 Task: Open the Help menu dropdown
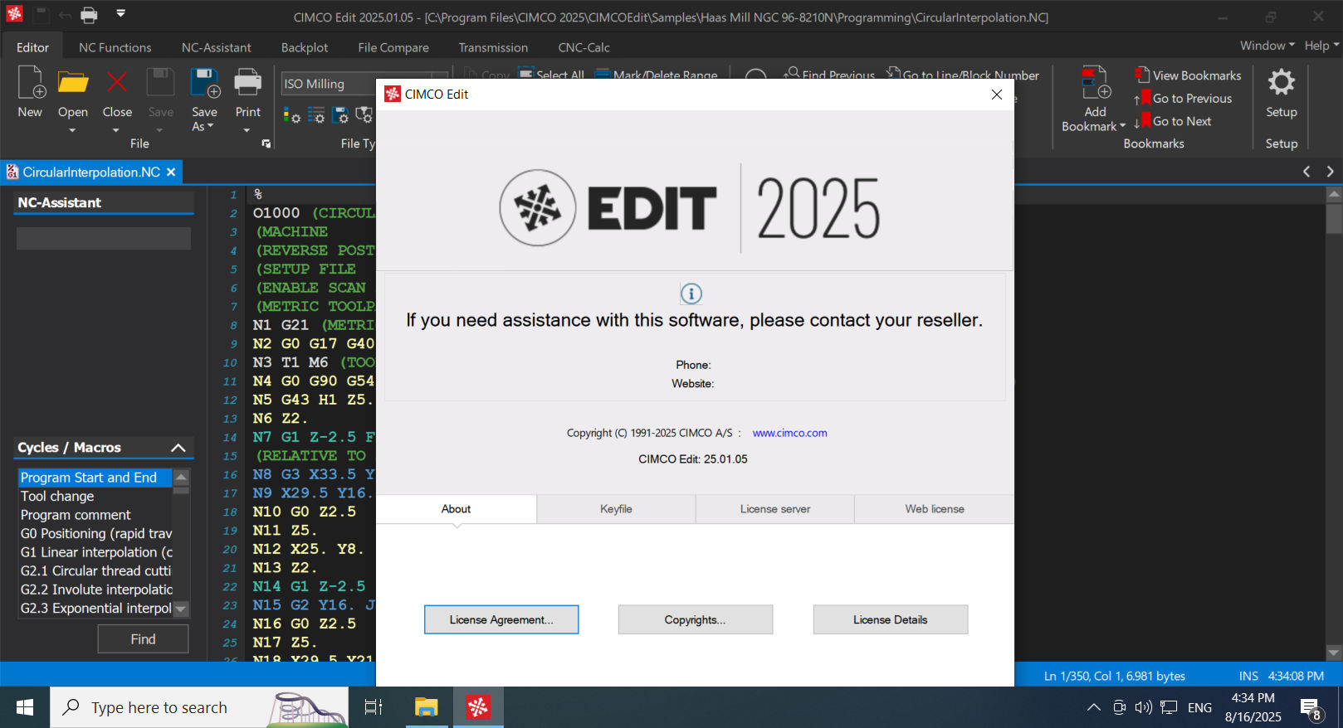pos(1321,46)
